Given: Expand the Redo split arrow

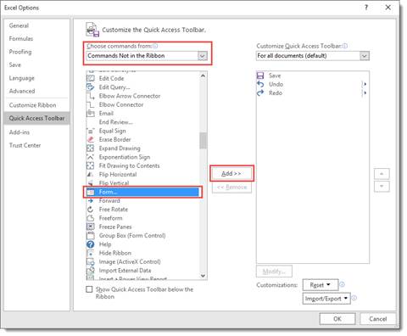Looking at the screenshot, I should [365, 92].
